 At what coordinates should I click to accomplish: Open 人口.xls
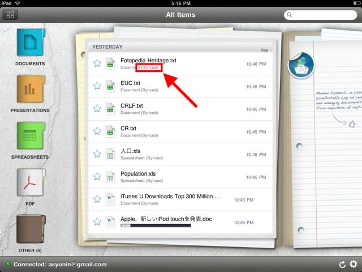click(180, 154)
